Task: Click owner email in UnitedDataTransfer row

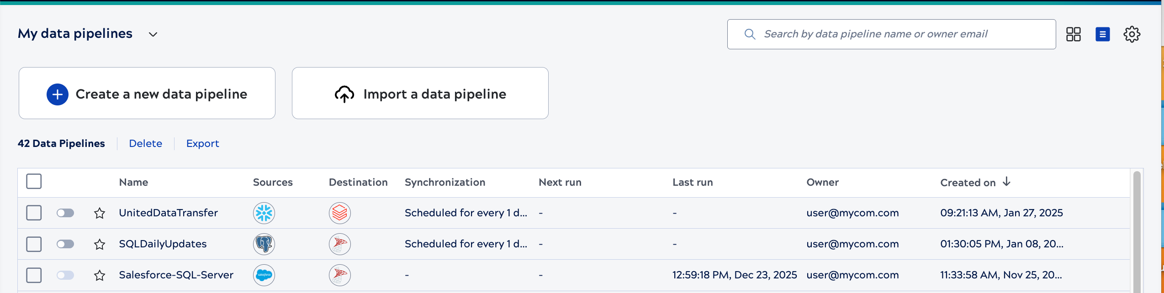Action: coord(852,213)
